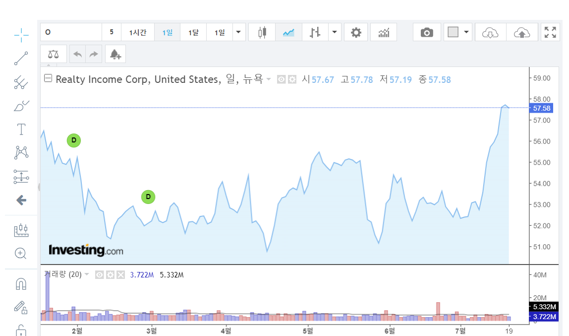Viewport: 569px width, 336px height.
Task: Click the 2월 date axis label
Action: (77, 331)
